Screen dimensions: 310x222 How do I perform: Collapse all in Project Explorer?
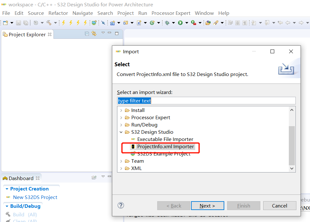[87, 34]
